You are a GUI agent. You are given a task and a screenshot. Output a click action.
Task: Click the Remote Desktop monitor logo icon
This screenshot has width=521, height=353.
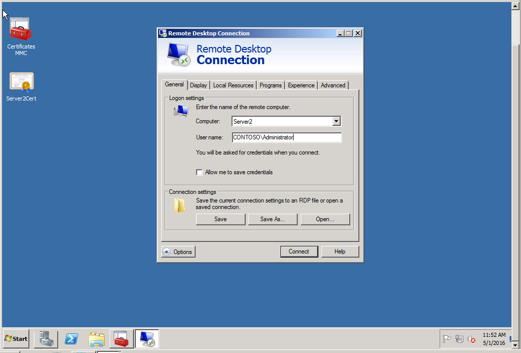click(178, 55)
